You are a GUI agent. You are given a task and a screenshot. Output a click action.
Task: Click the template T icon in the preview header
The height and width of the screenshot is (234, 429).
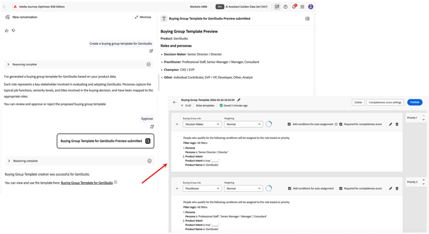coord(164,19)
